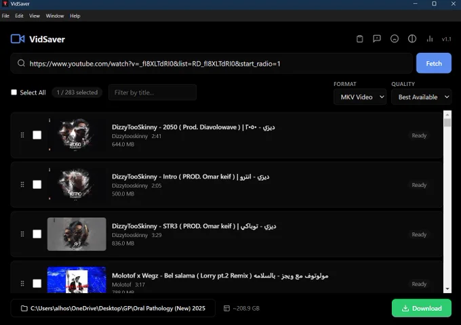Click the Molotof x Wegz - Bel salama title
Viewport: 461px width, 325px height.
(220, 276)
